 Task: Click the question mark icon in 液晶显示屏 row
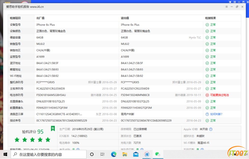(207, 114)
